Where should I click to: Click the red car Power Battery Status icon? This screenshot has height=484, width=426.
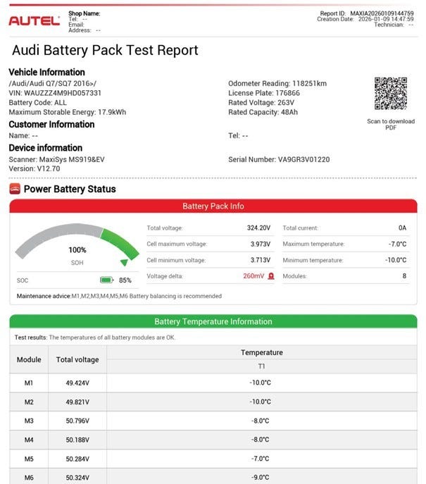(x=15, y=189)
